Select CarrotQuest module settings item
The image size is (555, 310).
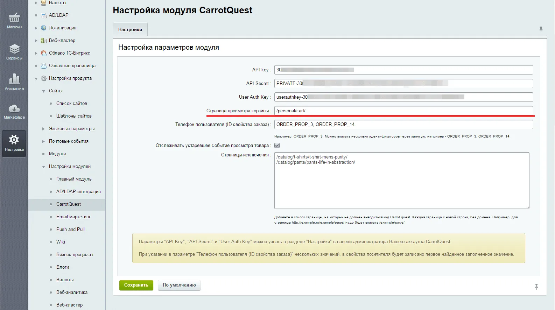click(69, 204)
